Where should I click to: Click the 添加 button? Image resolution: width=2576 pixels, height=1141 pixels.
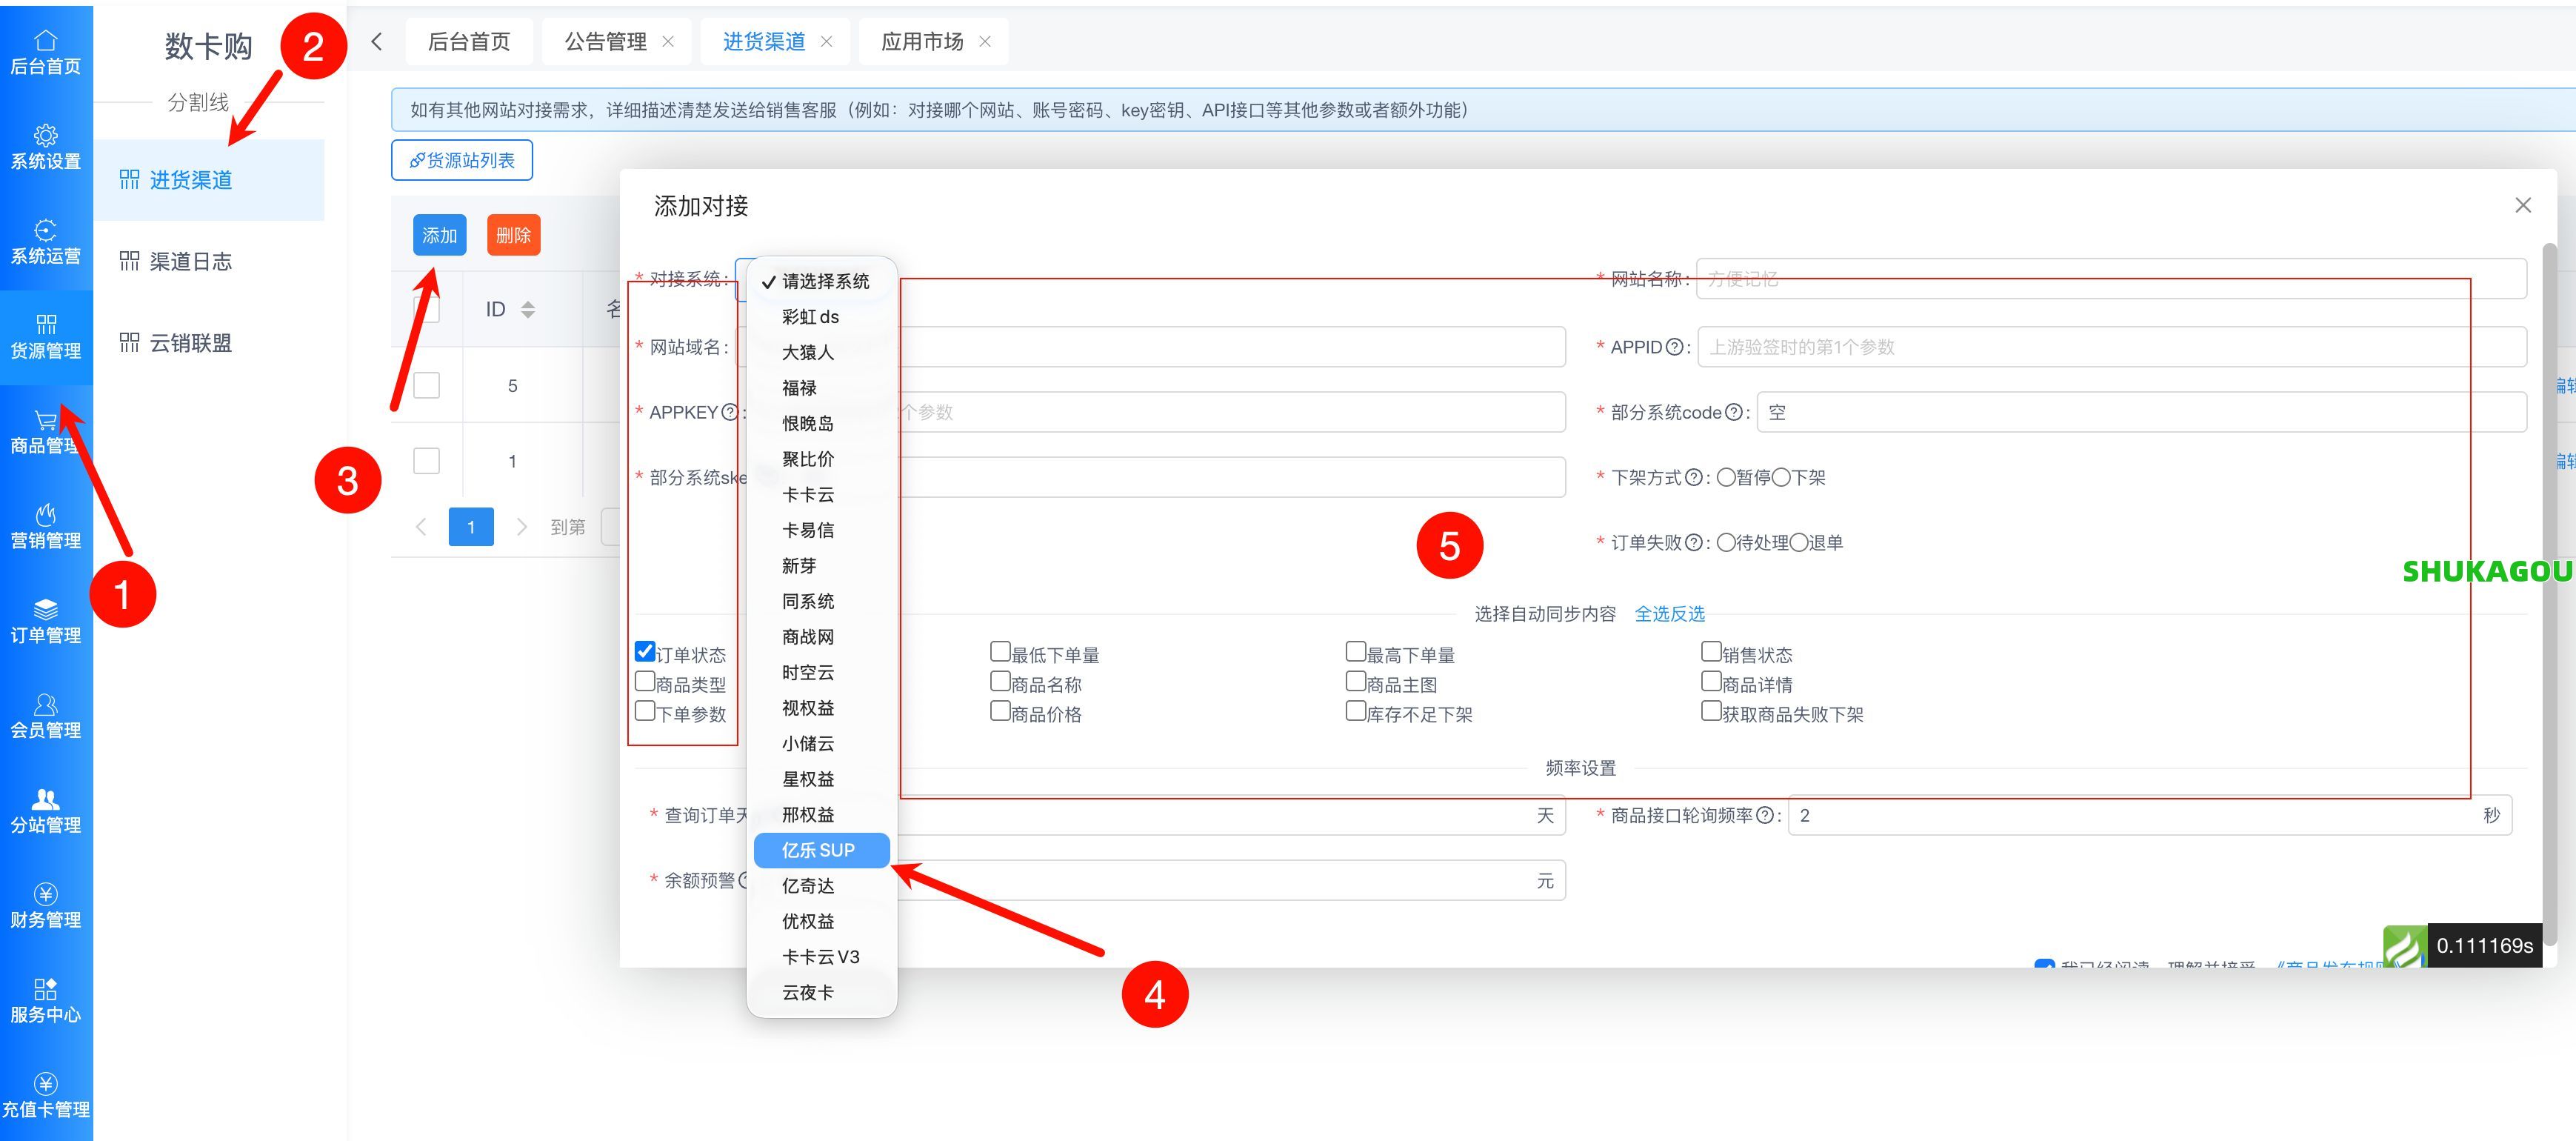(439, 234)
